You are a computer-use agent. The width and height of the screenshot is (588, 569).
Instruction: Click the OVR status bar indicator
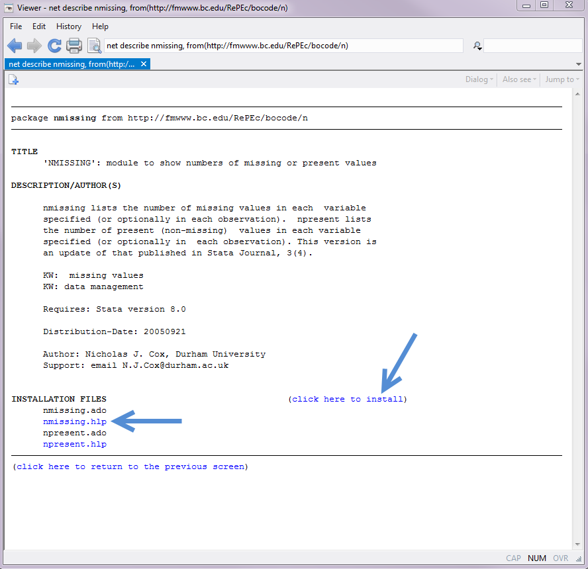[x=561, y=558]
